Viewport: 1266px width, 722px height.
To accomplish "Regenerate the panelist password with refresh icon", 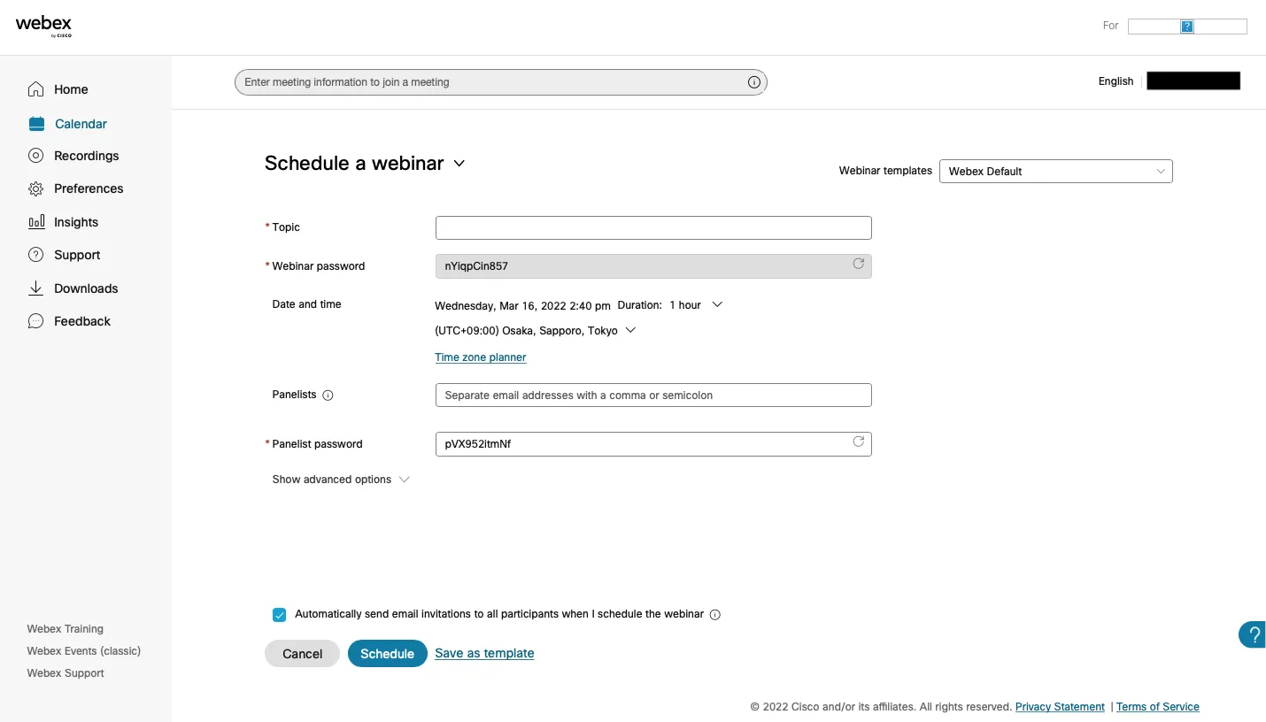I will point(858,442).
